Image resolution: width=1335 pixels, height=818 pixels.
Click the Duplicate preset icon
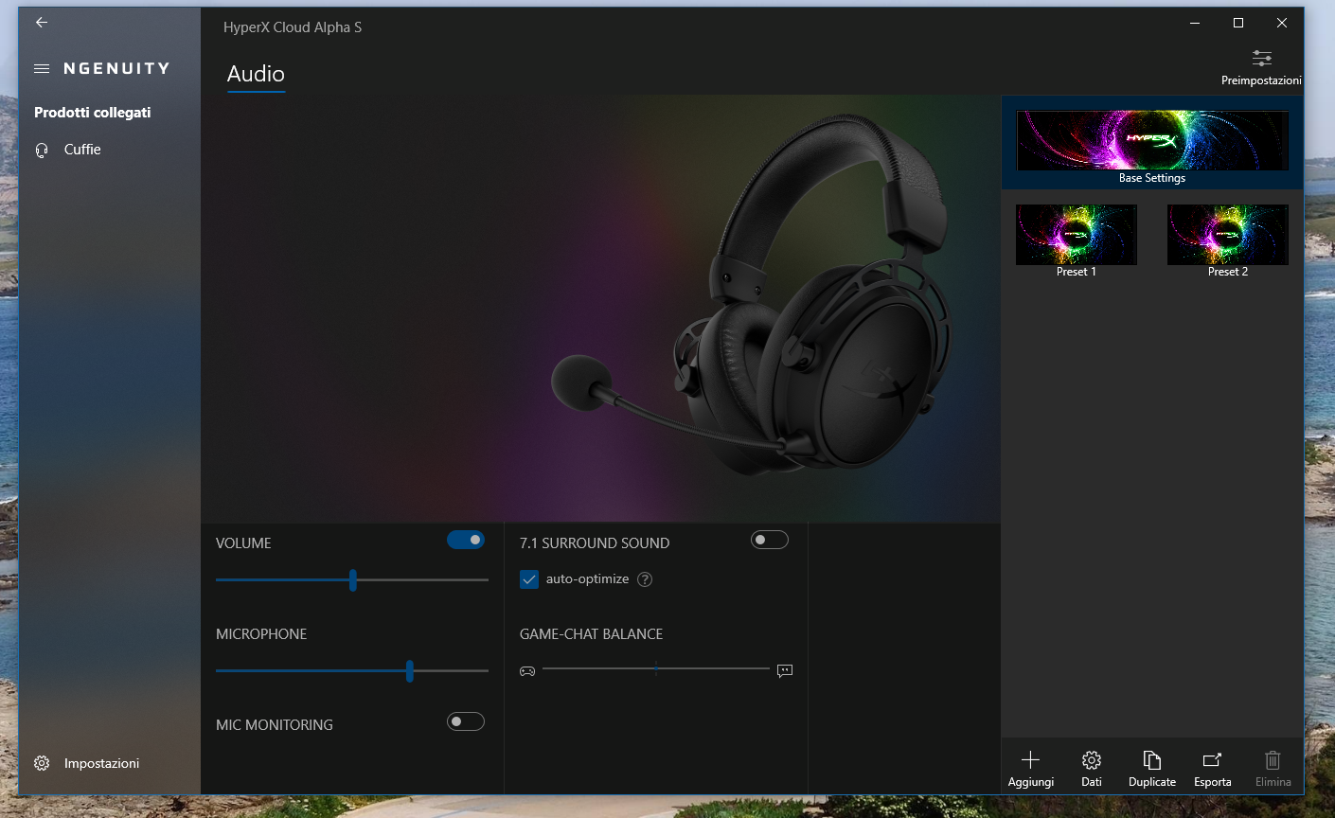pos(1152,759)
